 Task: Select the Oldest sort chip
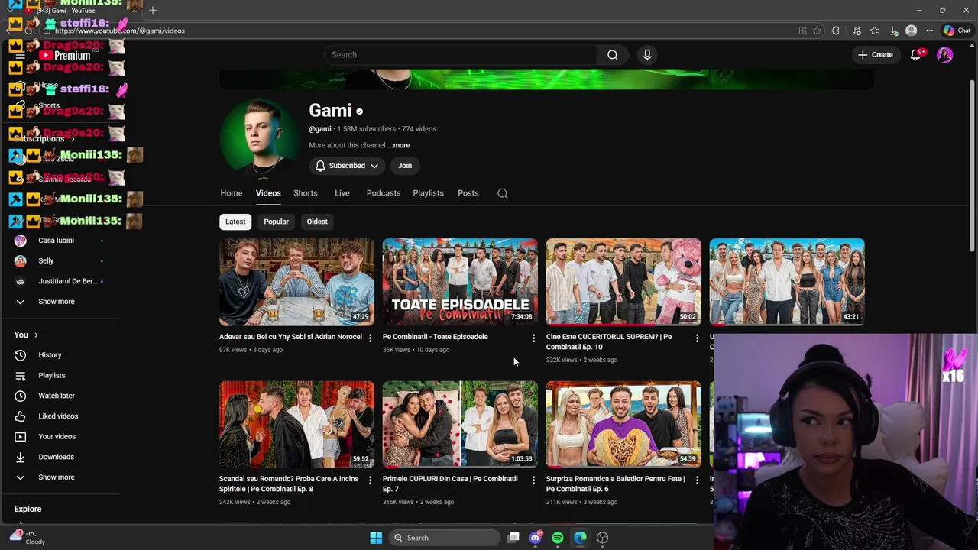317,222
